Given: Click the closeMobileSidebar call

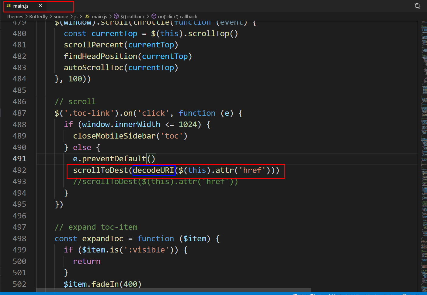Looking at the screenshot, I should tap(114, 136).
